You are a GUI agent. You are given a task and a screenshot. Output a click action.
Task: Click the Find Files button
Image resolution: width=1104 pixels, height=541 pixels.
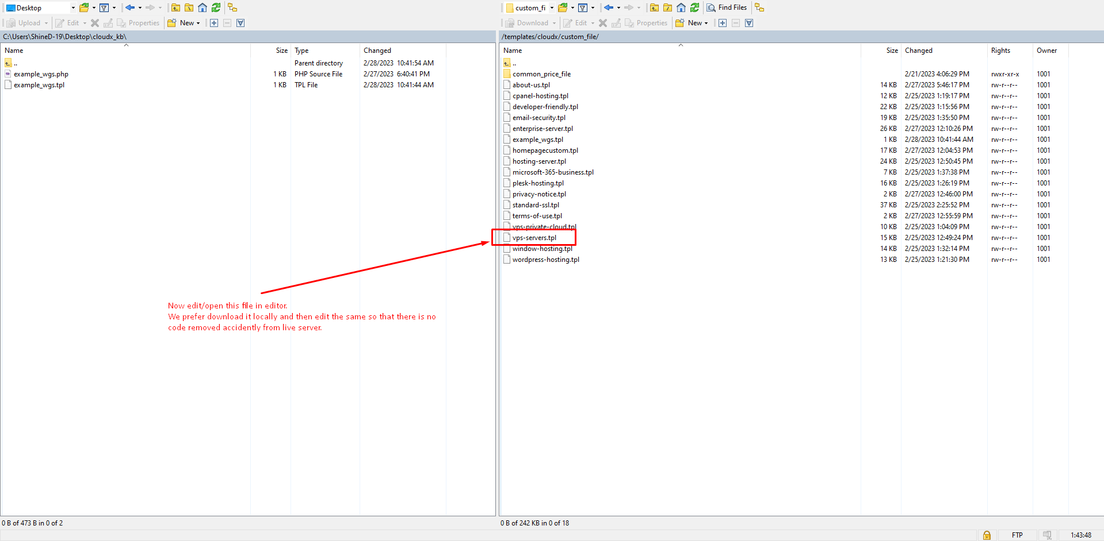point(727,7)
